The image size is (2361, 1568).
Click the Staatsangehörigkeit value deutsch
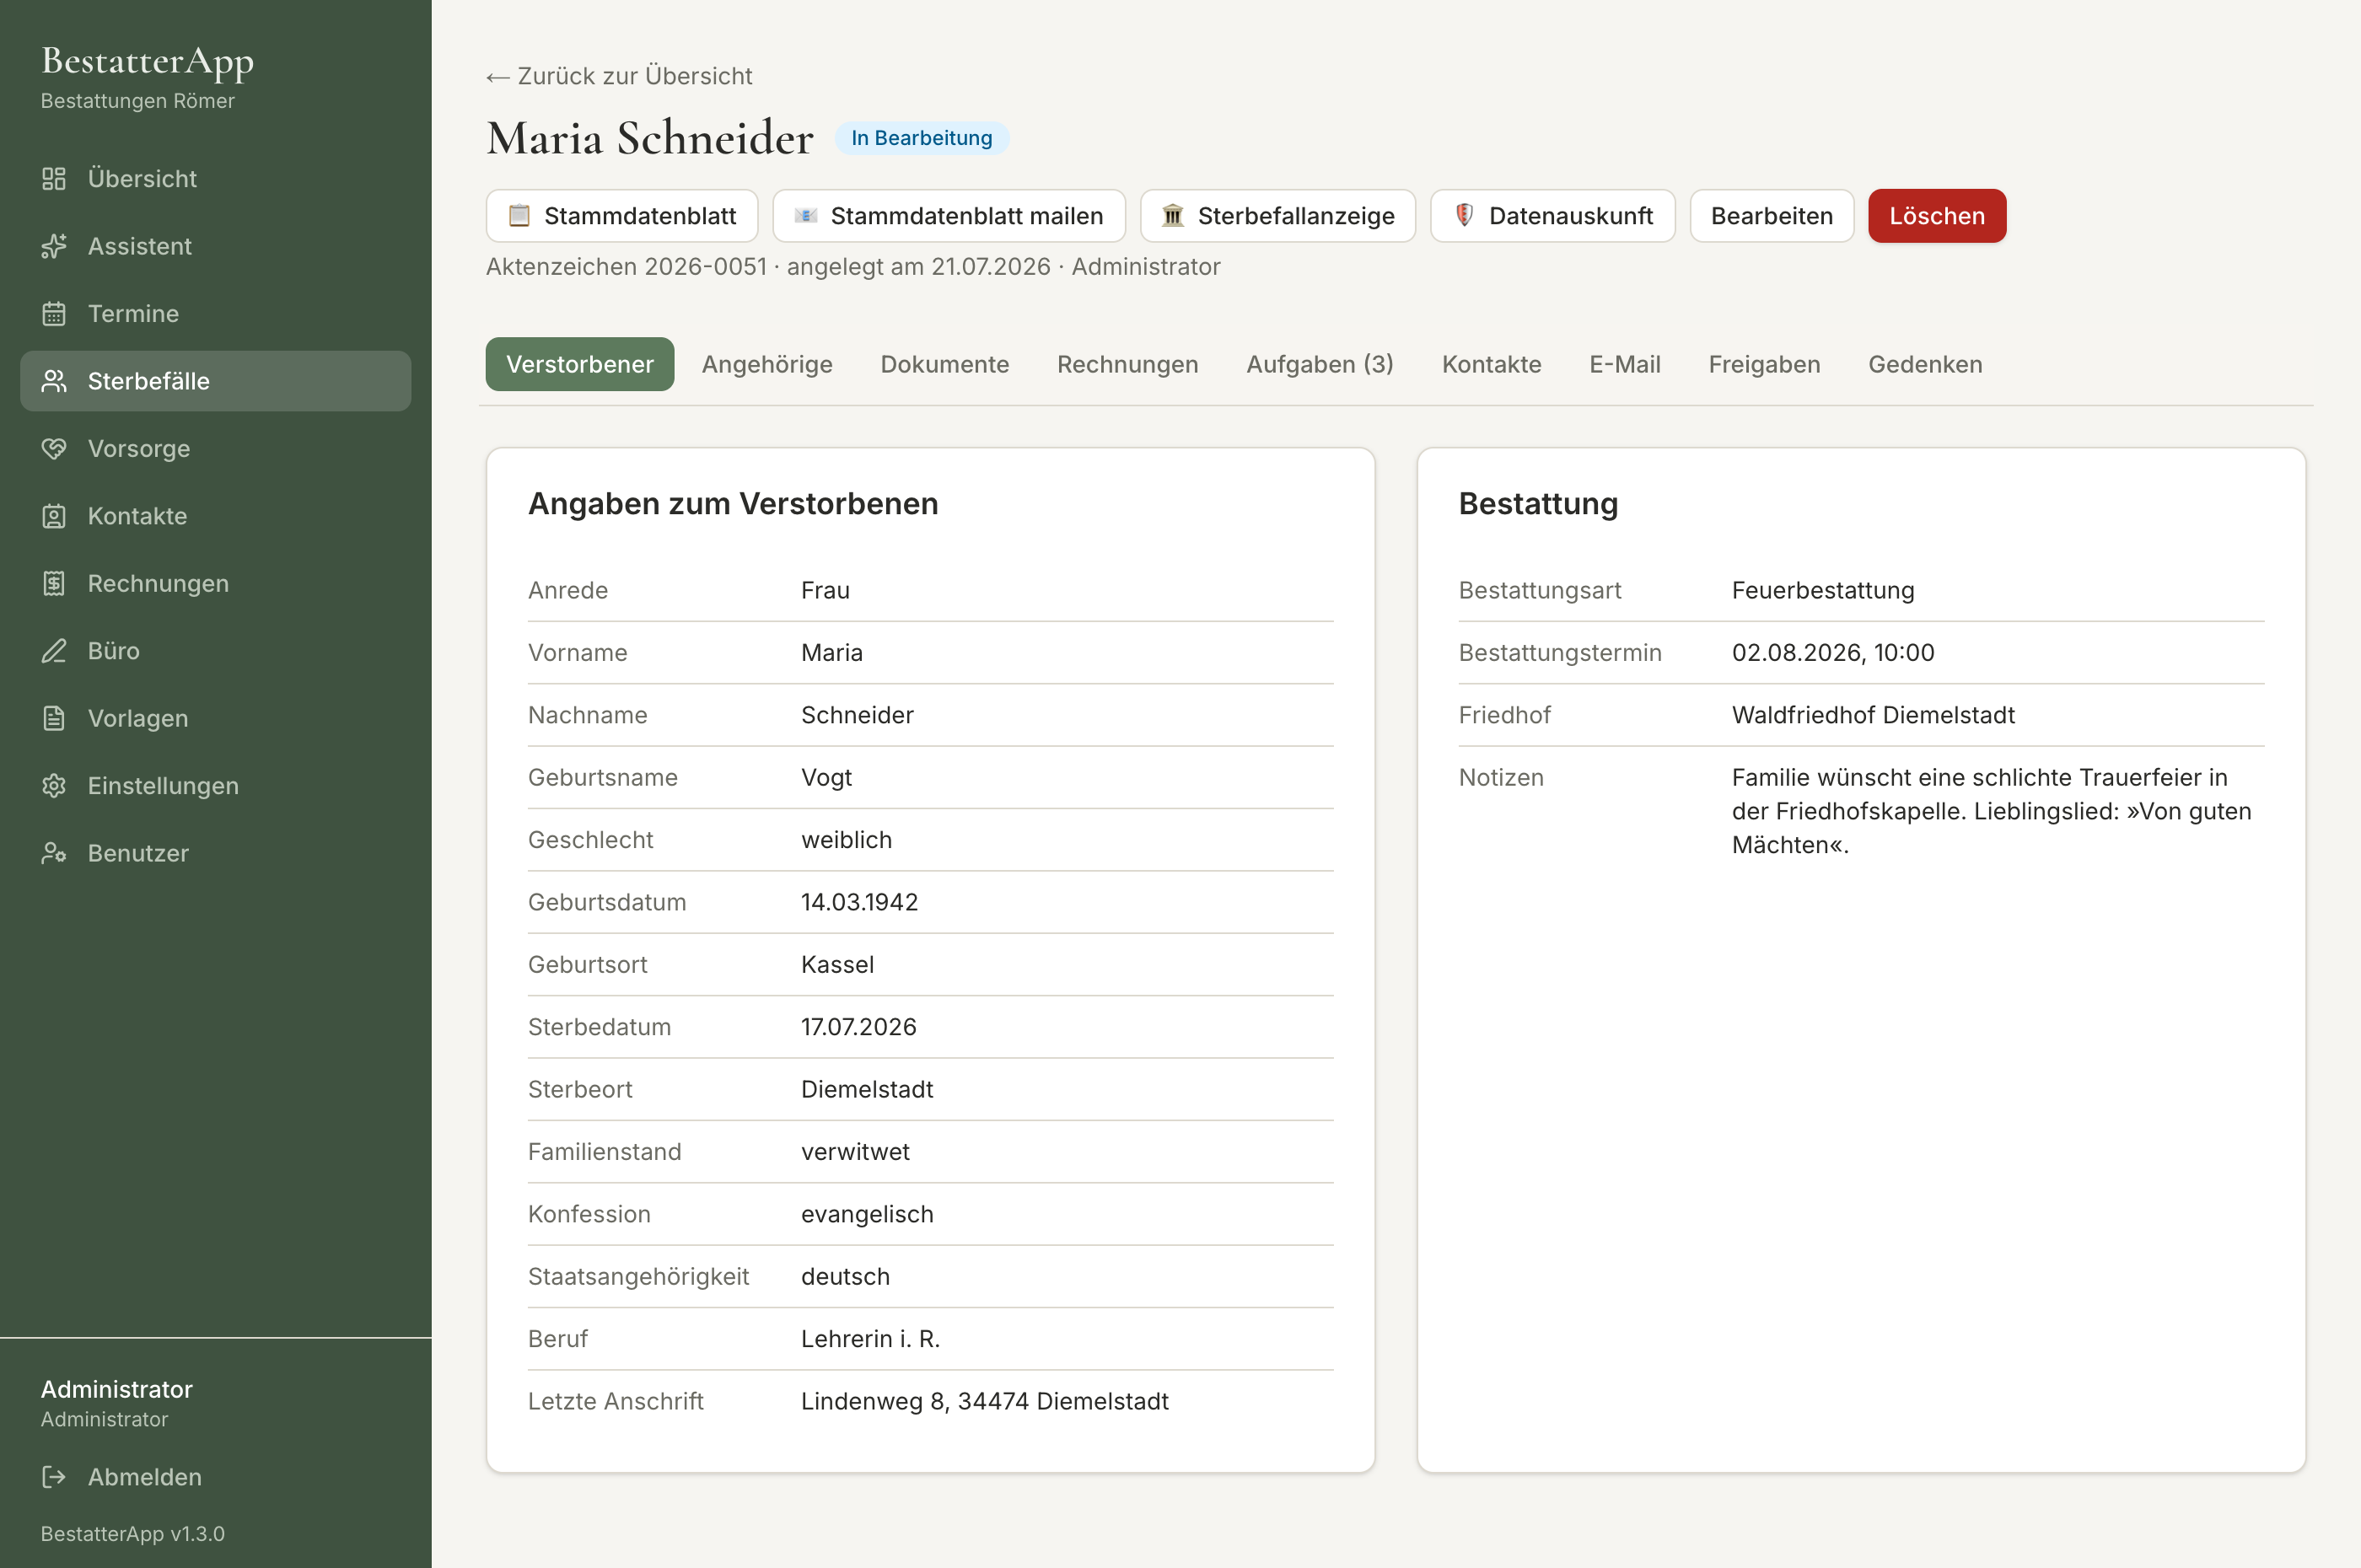tap(845, 1277)
